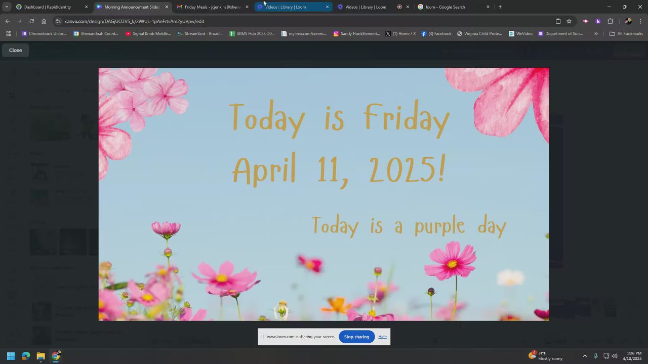Close the RapidIdentity Dashboard tab

click(x=86, y=7)
